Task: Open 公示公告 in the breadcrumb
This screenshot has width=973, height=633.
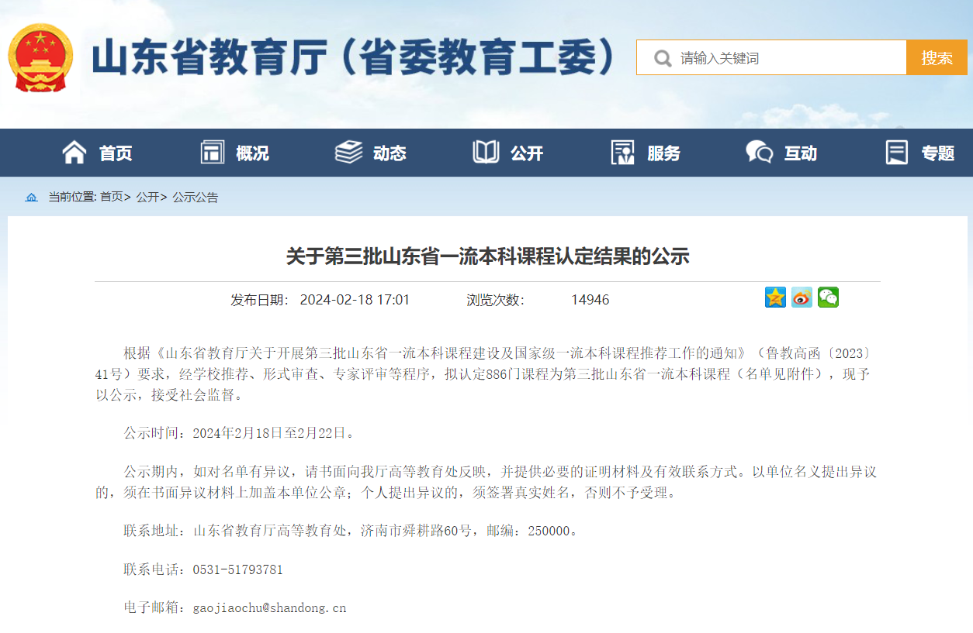Action: tap(196, 198)
